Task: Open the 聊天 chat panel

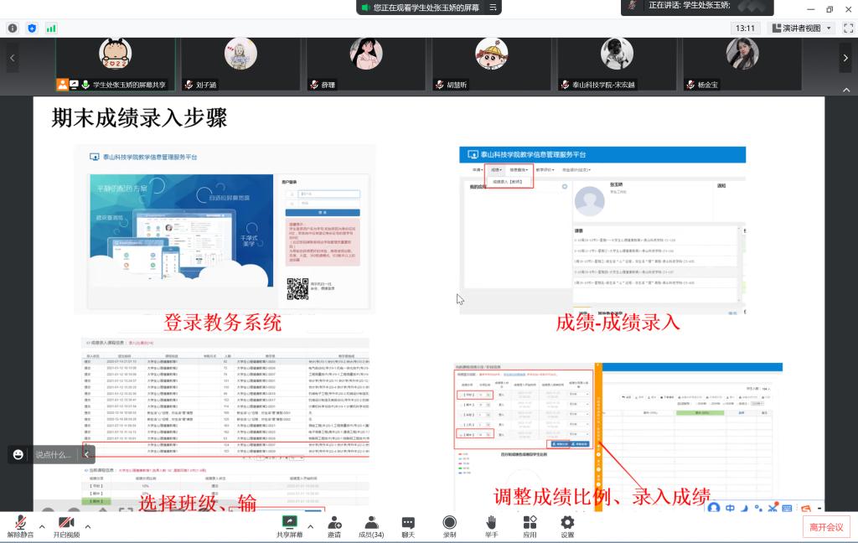Action: [x=408, y=526]
